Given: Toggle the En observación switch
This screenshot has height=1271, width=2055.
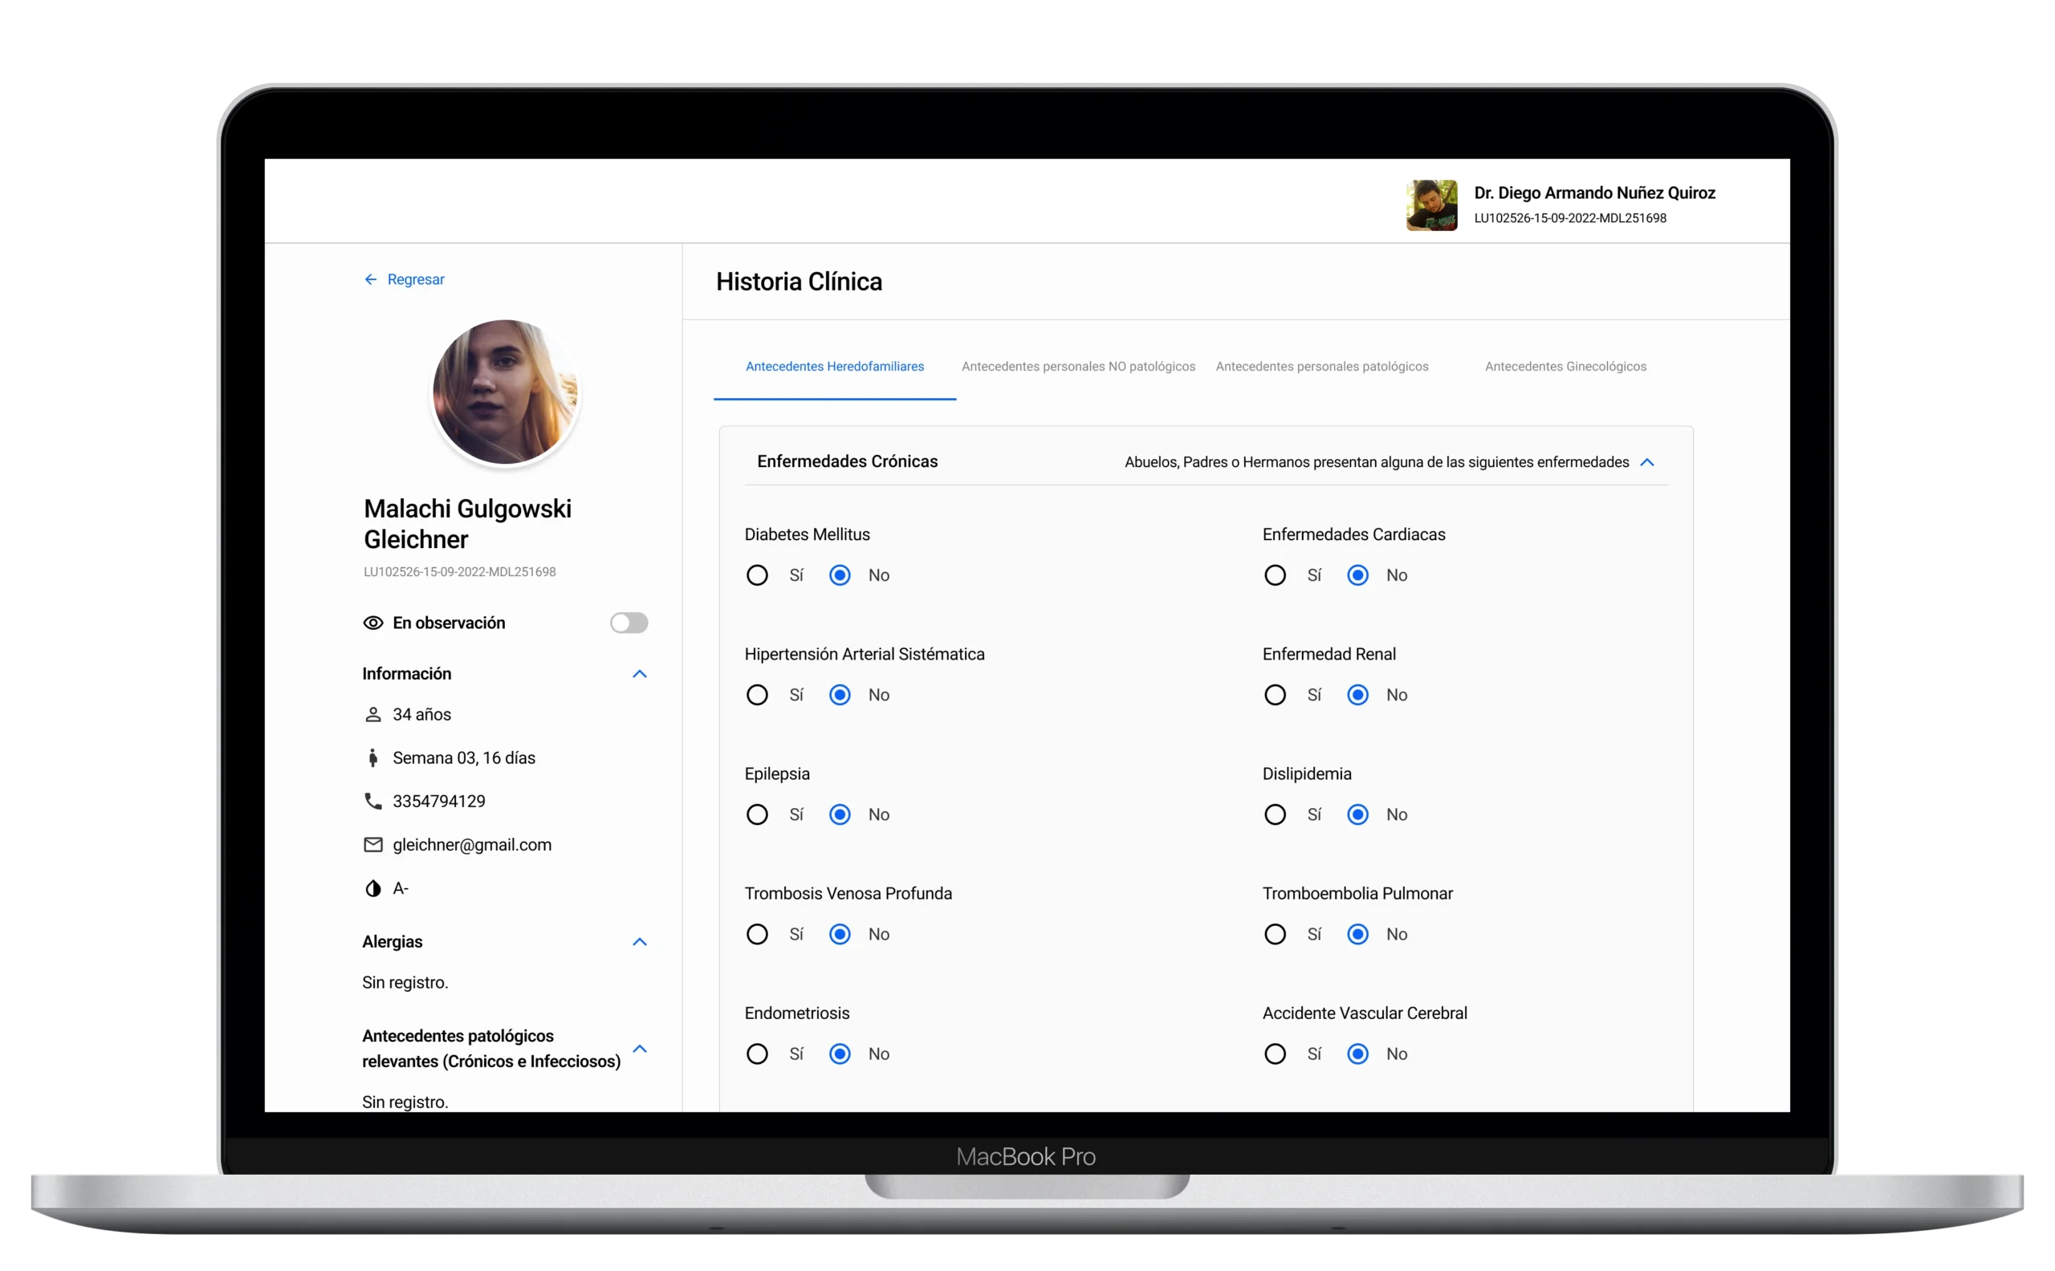Looking at the screenshot, I should [629, 623].
